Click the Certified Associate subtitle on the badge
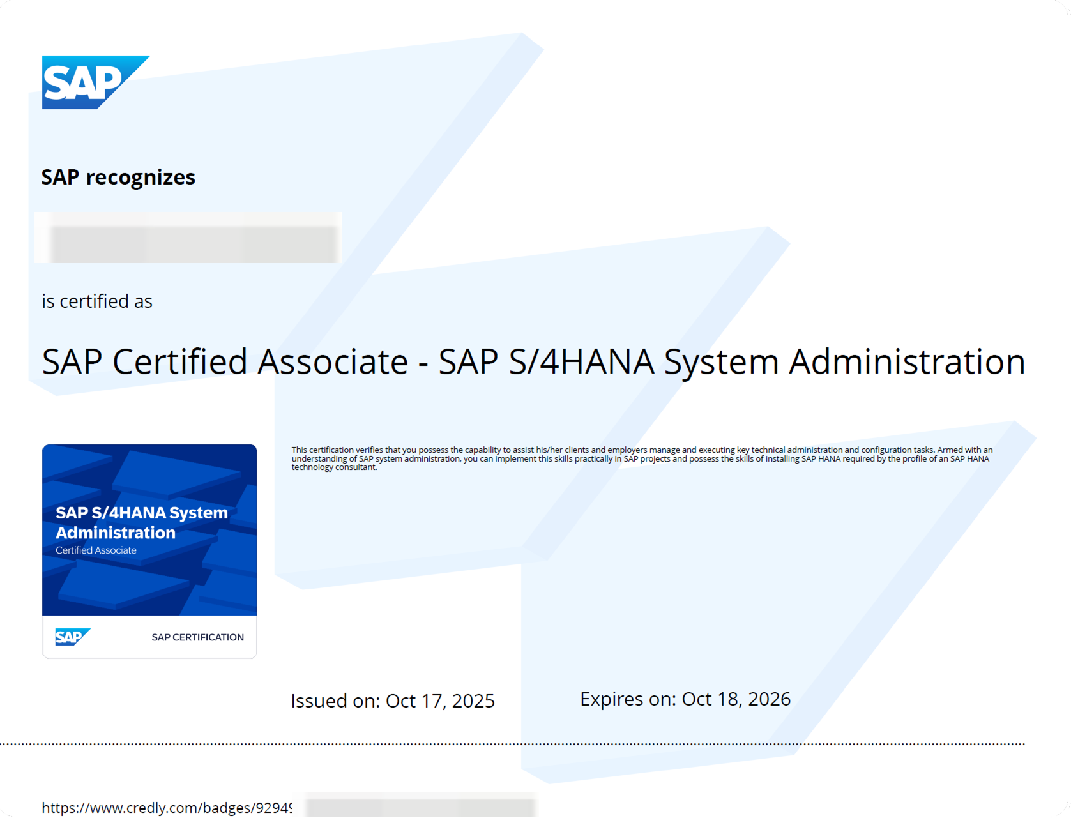This screenshot has height=825, width=1071. pyautogui.click(x=95, y=550)
